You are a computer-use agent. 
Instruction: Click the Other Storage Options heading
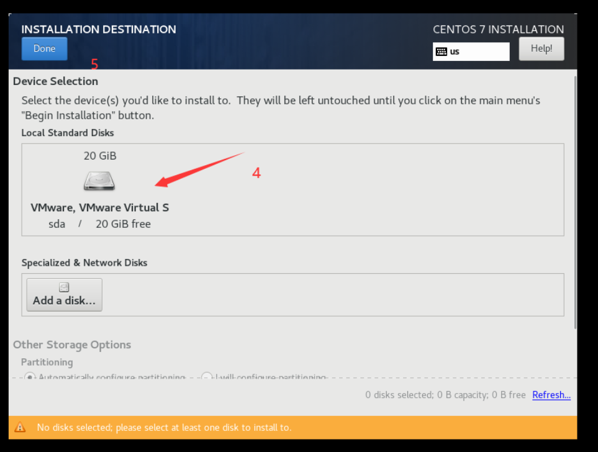72,345
